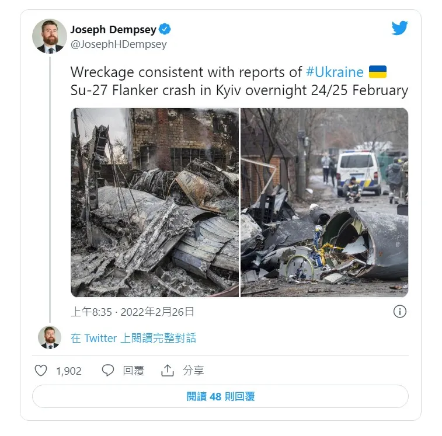Click the Twitter bird logo
Viewport: 442px width, 436px height.
(x=400, y=27)
